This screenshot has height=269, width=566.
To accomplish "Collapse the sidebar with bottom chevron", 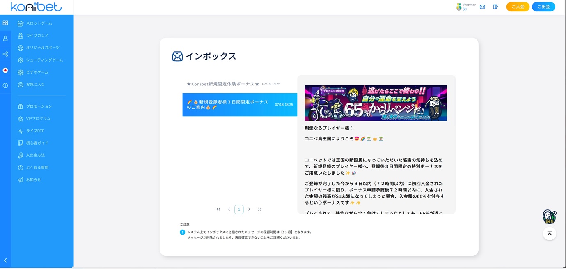I will pyautogui.click(x=5, y=260).
